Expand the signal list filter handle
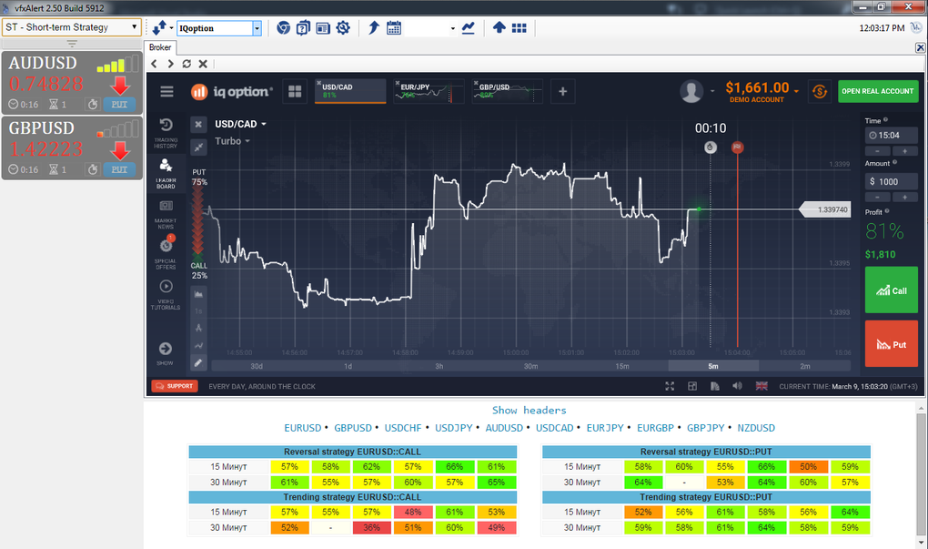The height and width of the screenshot is (549, 928). click(x=72, y=43)
